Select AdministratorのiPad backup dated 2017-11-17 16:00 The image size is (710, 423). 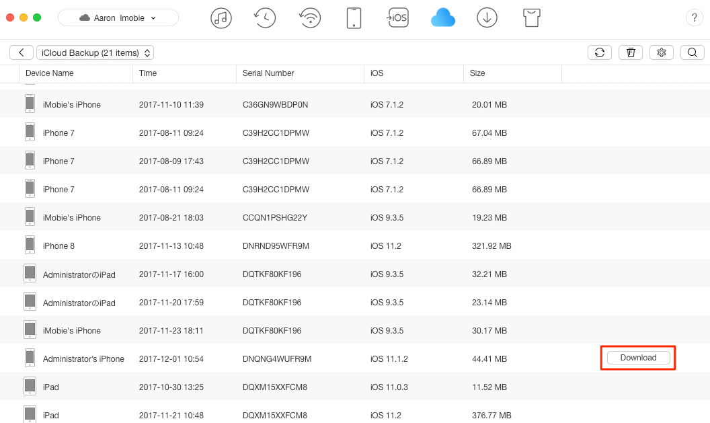tap(355, 274)
